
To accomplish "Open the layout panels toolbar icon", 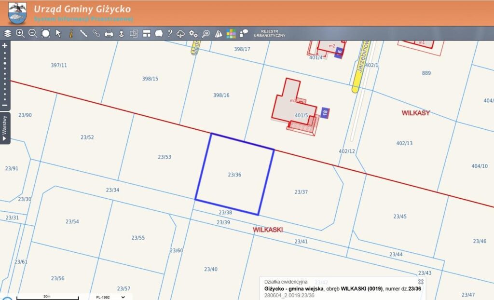I will pos(147,33).
